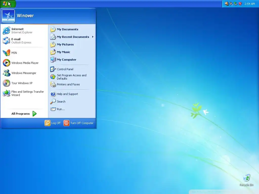Click the round gray disc tray icon
This screenshot has width=259, height=194.
coord(231,4)
